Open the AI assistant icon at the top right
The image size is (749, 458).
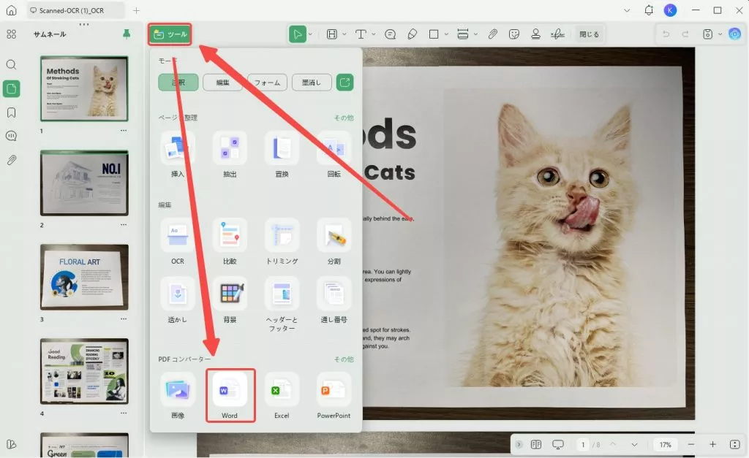click(x=734, y=34)
